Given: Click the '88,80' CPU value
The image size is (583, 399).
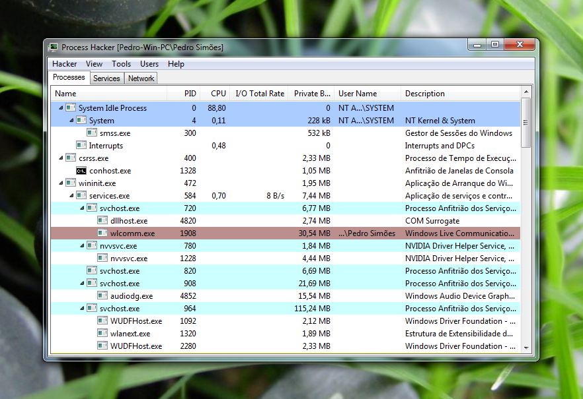Looking at the screenshot, I should pos(216,108).
